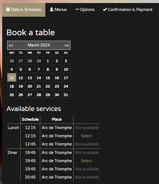The width and height of the screenshot is (159, 184).
Task: Select March 2 on the calendar
Action: (x=57, y=60)
